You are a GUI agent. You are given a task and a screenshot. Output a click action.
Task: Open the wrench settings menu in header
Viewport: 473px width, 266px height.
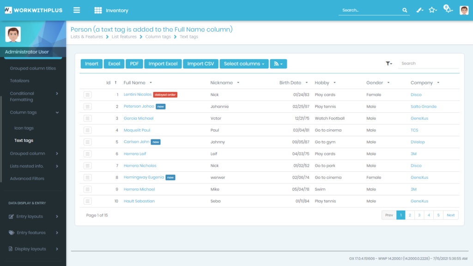pos(419,10)
